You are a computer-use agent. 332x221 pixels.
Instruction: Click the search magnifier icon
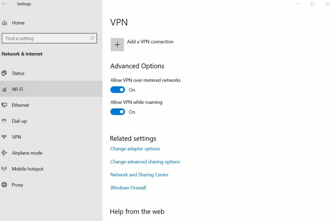92,38
